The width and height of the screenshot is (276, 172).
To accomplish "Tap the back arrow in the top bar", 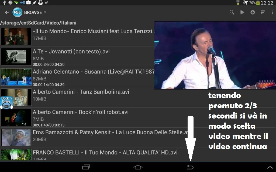I will [7, 12].
